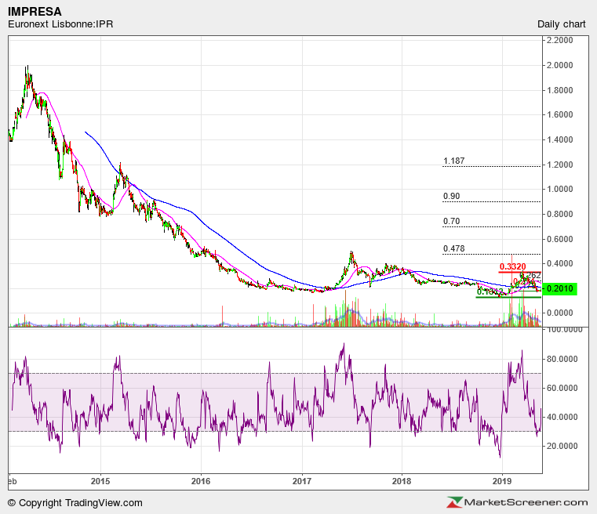Image resolution: width=597 pixels, height=514 pixels.
Task: Click the 0.8000 price axis label
Action: 559,215
